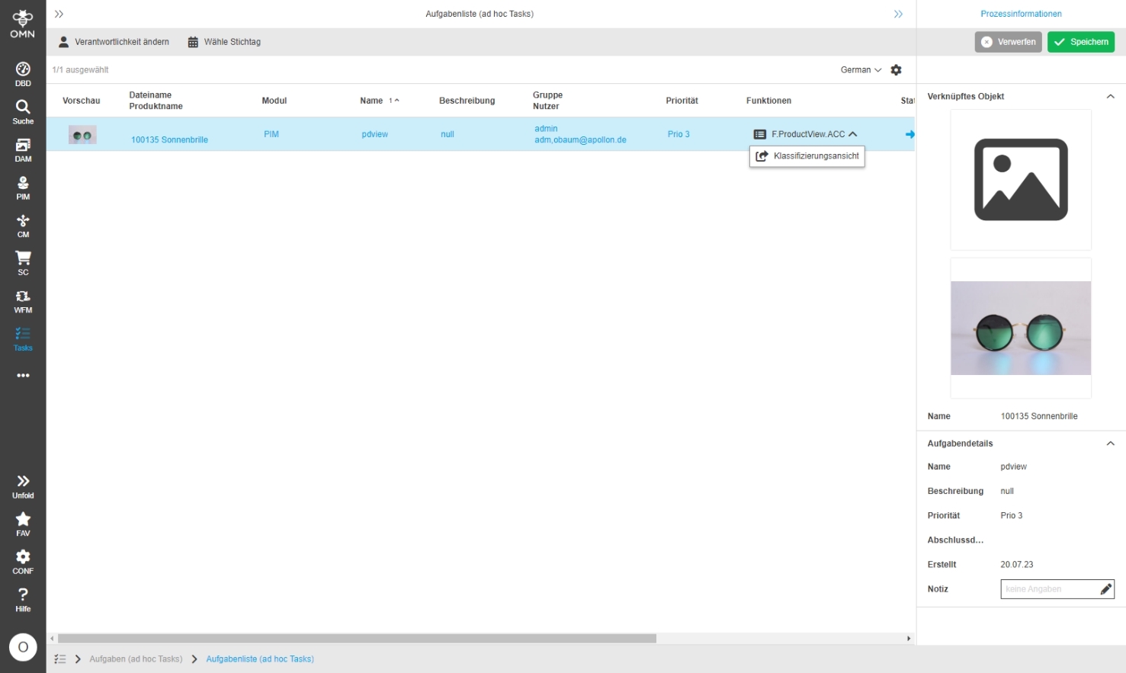1126x673 pixels.
Task: Open the WFM workflow module
Action: click(x=23, y=301)
